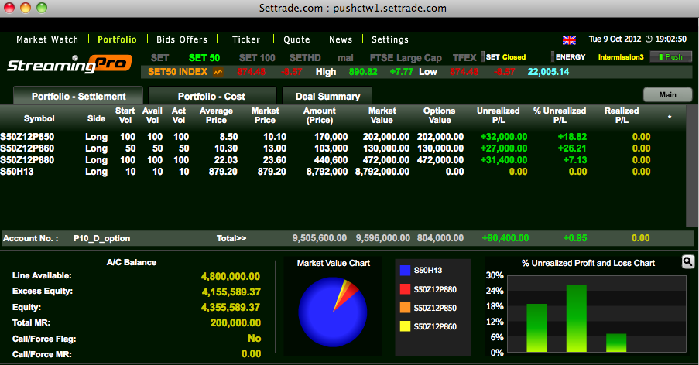This screenshot has width=699, height=365.
Task: Click the % Unrealized P/L column header
Action: [560, 115]
